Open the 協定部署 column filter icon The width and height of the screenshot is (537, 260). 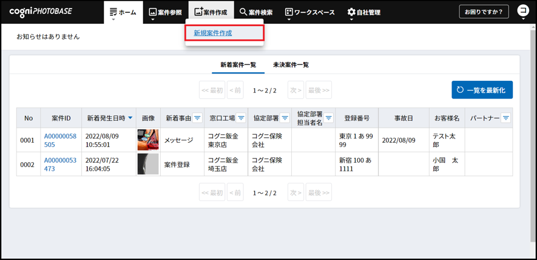(x=285, y=118)
